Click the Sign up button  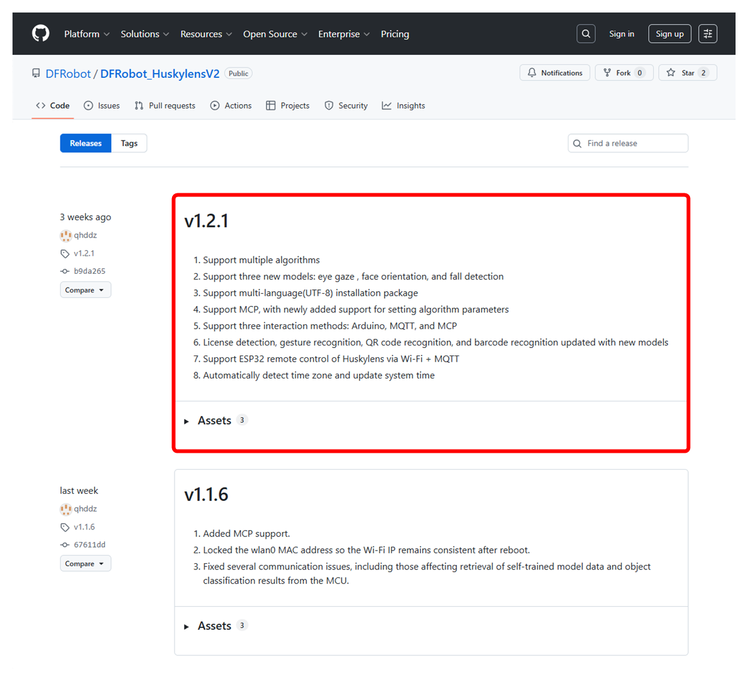tap(669, 34)
